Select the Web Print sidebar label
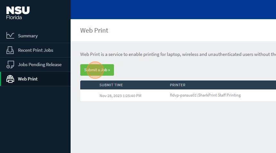Screen dimensions: 276x153 click(x=28, y=79)
